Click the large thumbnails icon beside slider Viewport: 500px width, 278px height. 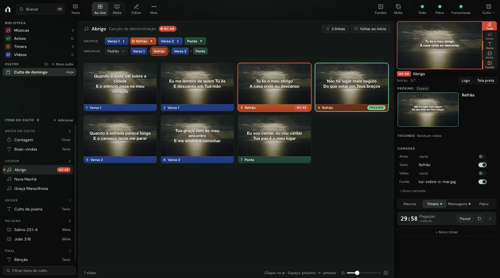(386, 273)
